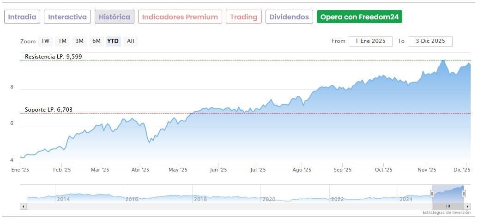Select the 1M zoom range

(x=62, y=41)
